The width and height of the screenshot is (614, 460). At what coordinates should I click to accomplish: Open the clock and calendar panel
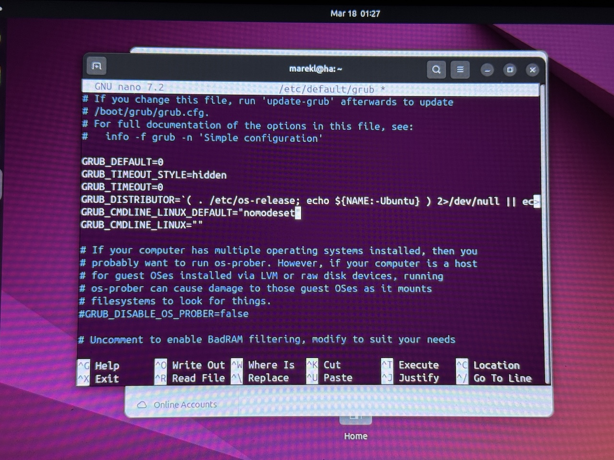pos(355,13)
